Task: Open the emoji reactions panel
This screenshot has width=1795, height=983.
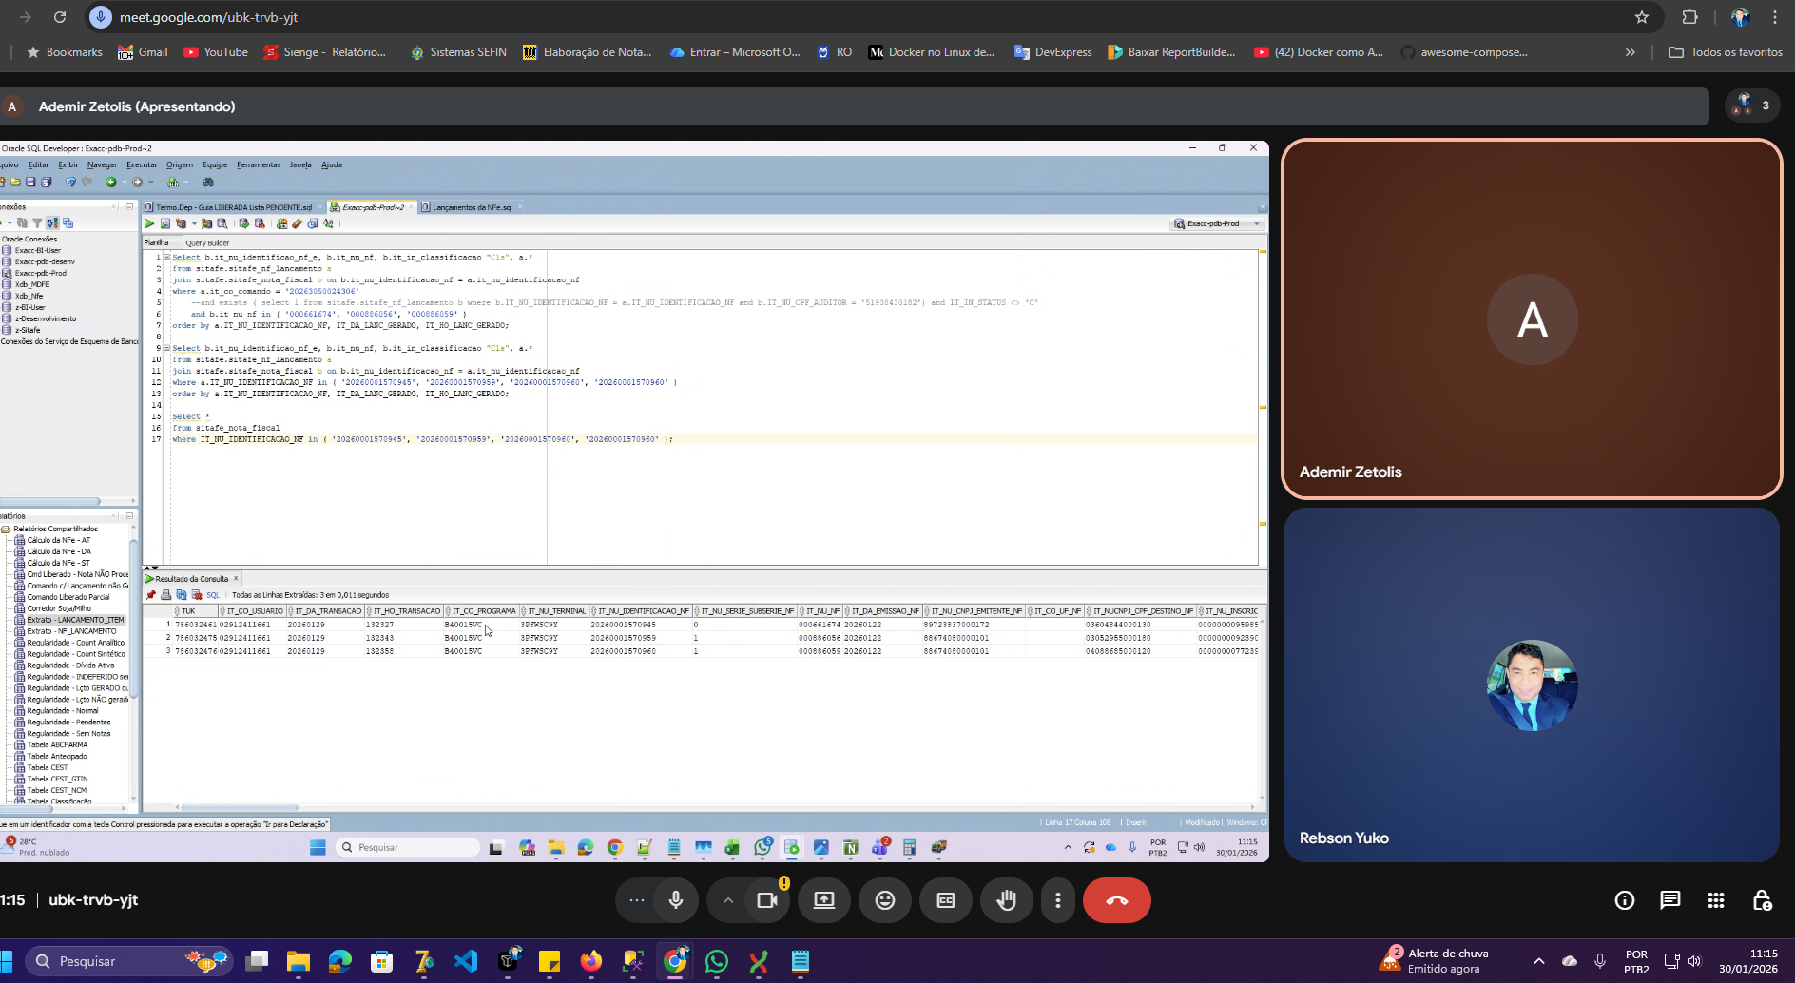Action: (x=885, y=900)
